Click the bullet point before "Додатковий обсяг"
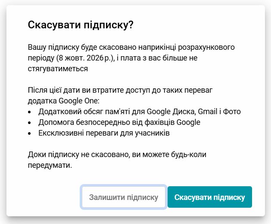This screenshot has height=224, width=271. point(29,112)
